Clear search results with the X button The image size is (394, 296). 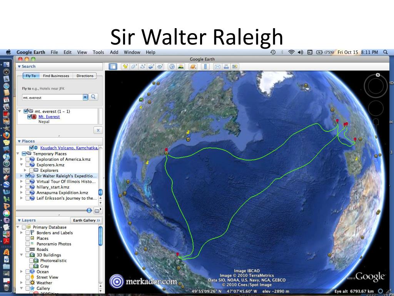pos(98,130)
